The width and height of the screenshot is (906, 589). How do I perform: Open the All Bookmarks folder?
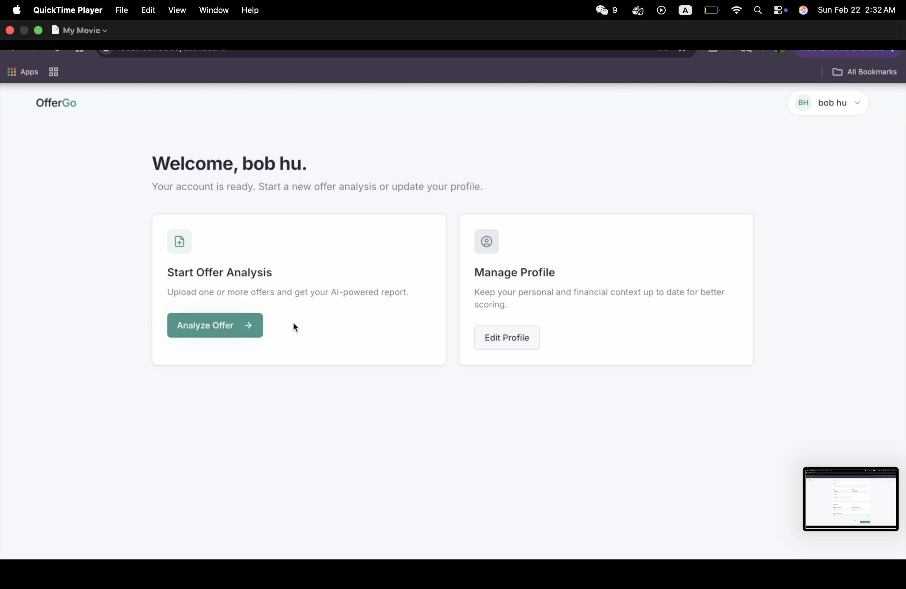pos(864,72)
